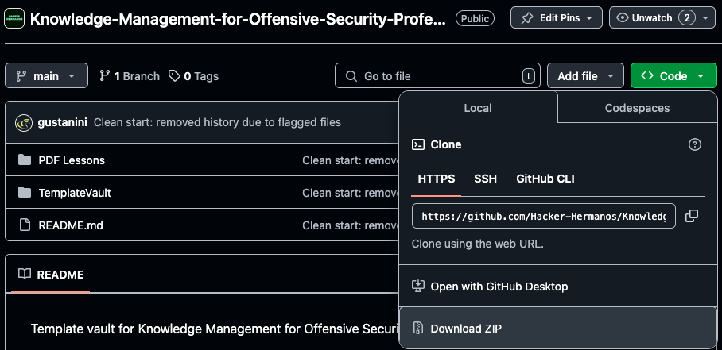Click the code brackets icon on Code button
Screen dimensions: 722x350
647,75
